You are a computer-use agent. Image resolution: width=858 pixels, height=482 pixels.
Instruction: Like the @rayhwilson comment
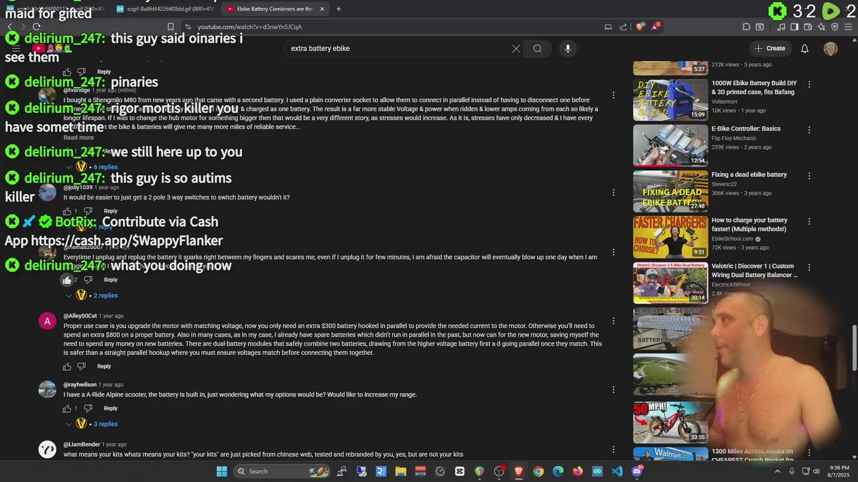click(x=67, y=408)
